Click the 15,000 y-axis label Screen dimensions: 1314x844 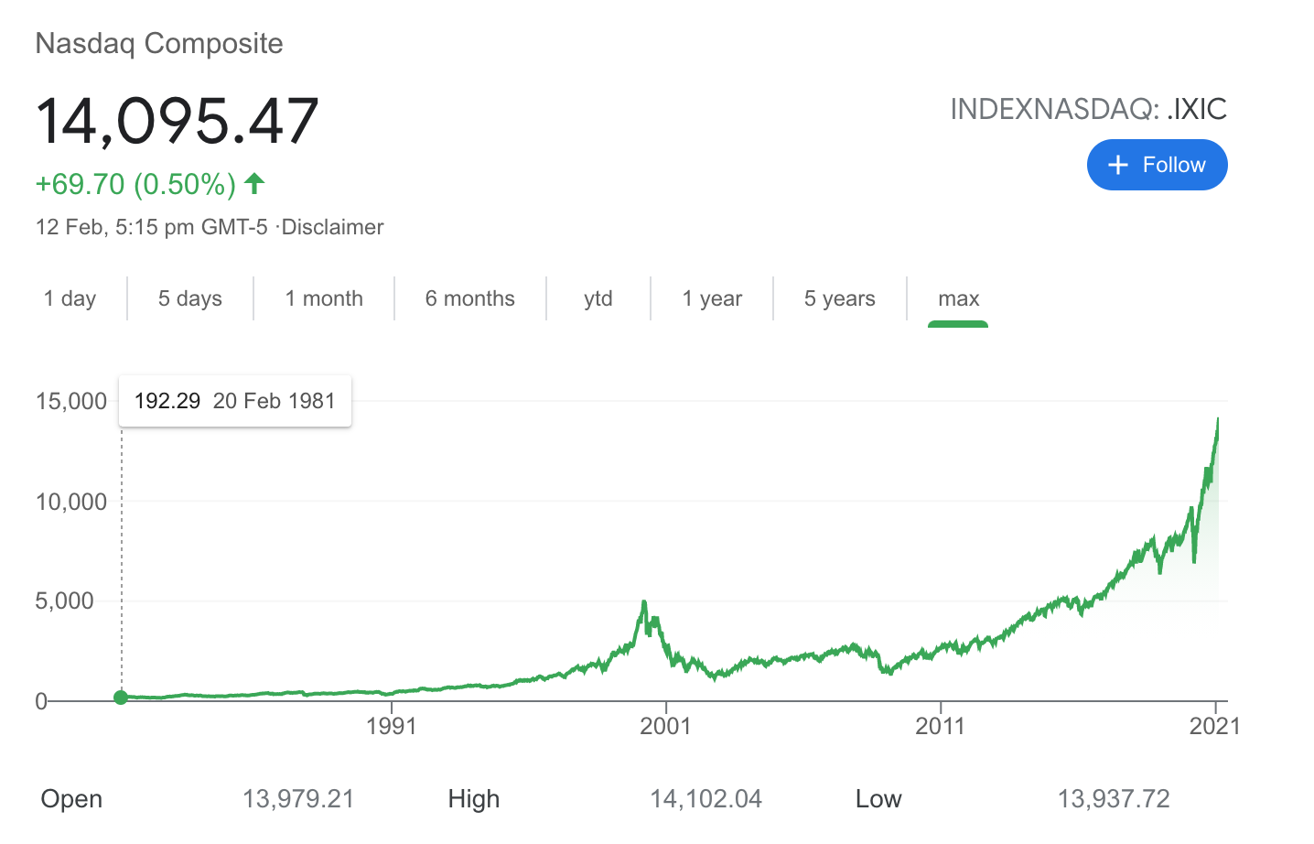[x=71, y=401]
